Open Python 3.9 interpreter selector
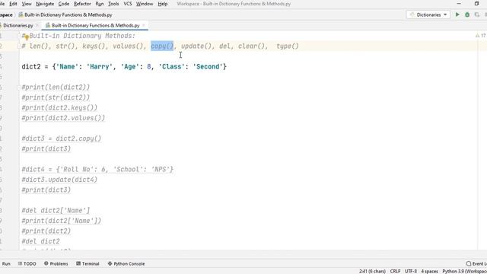487x274 pixels. tap(464, 271)
